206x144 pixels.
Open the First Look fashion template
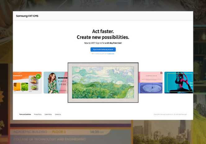55,83
